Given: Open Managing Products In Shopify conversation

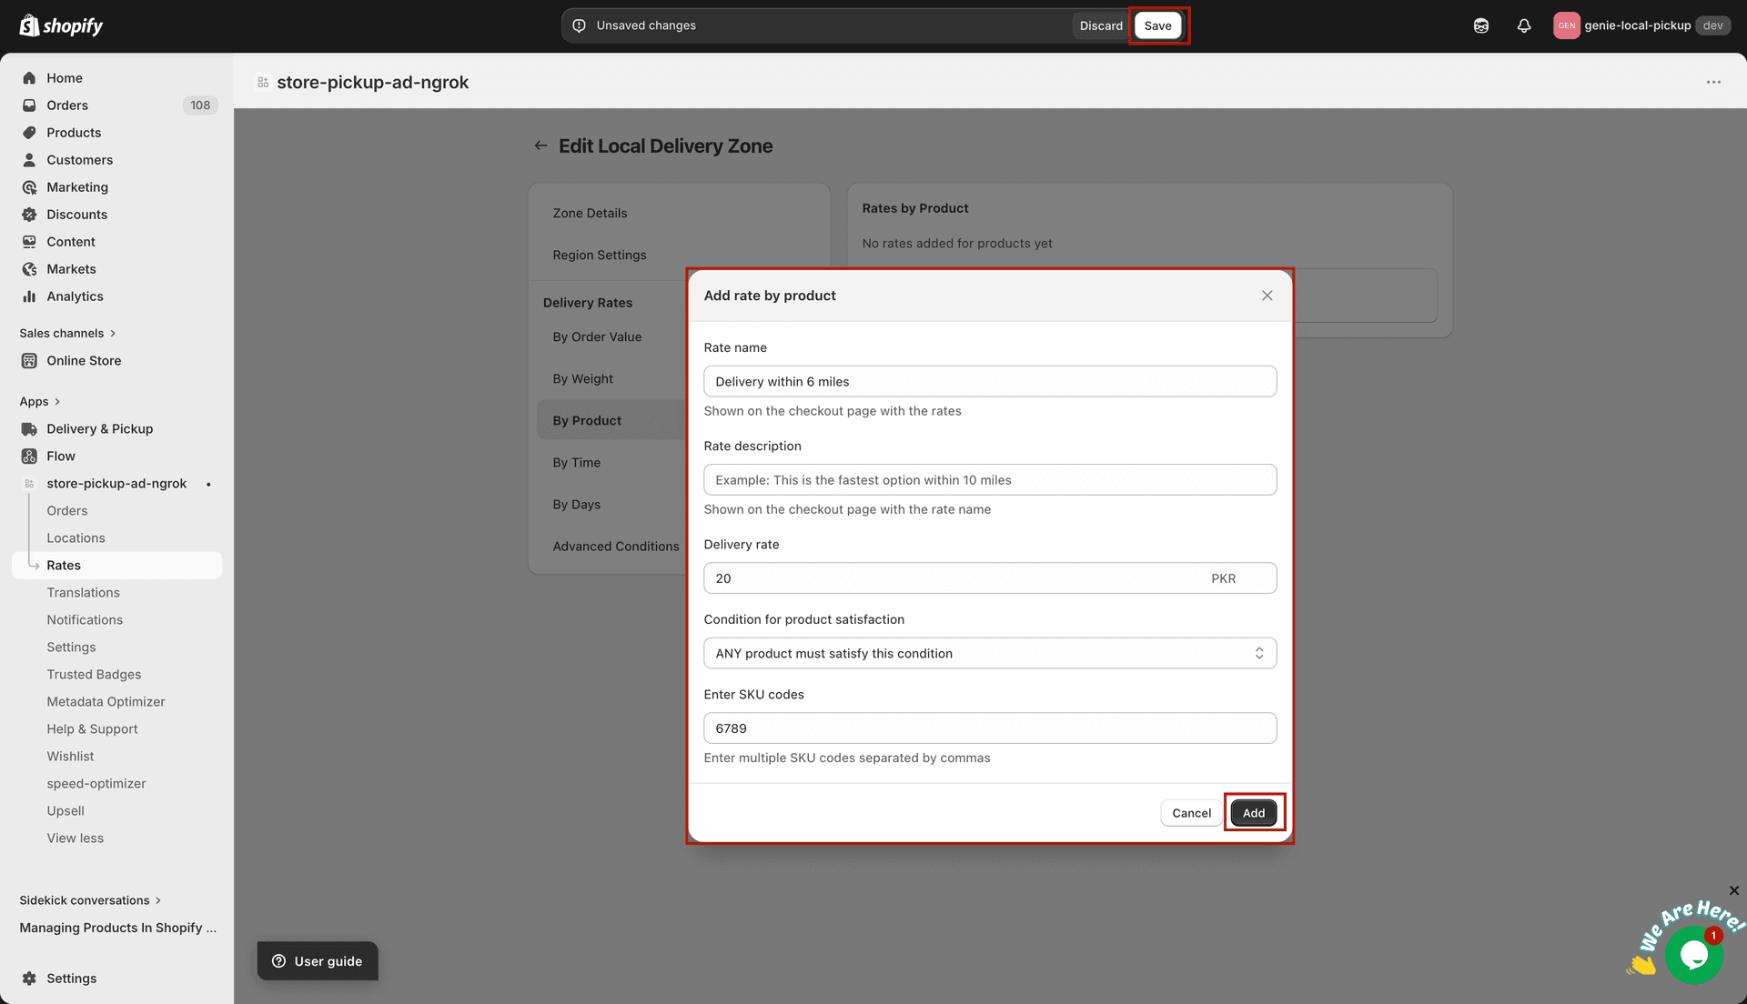Looking at the screenshot, I should coord(118,928).
